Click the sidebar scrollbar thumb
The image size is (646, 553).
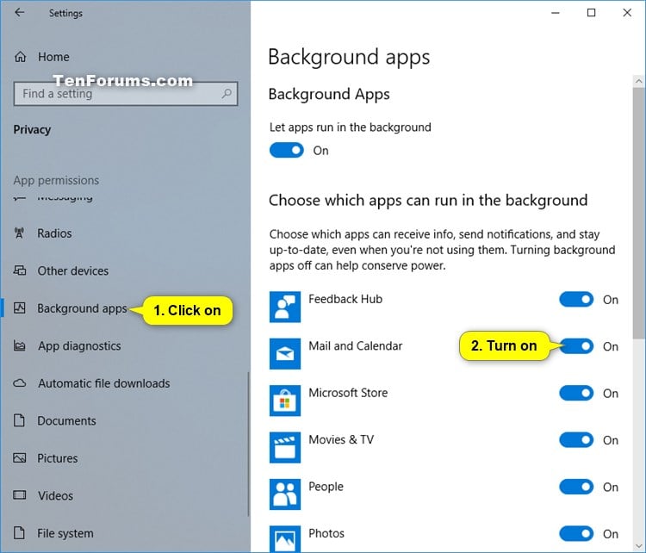(248, 444)
